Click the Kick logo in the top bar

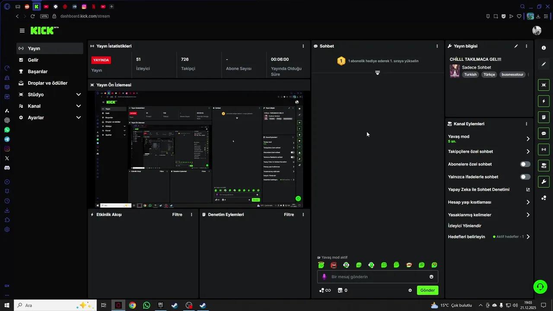click(41, 31)
